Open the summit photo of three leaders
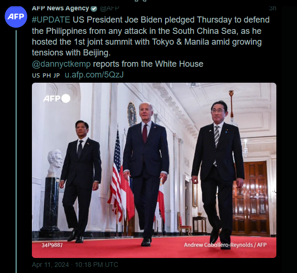The height and width of the screenshot is (273, 297). coord(154,170)
